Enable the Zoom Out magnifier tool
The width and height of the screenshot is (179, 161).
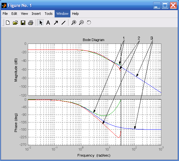(81, 23)
